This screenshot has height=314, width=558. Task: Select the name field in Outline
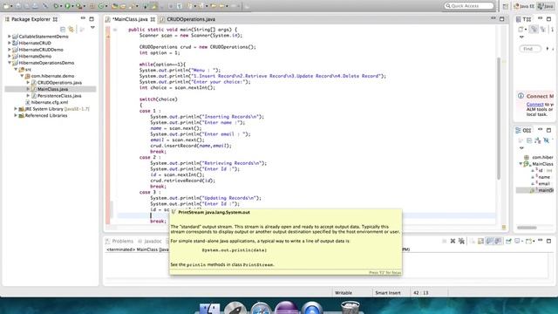pyautogui.click(x=544, y=177)
